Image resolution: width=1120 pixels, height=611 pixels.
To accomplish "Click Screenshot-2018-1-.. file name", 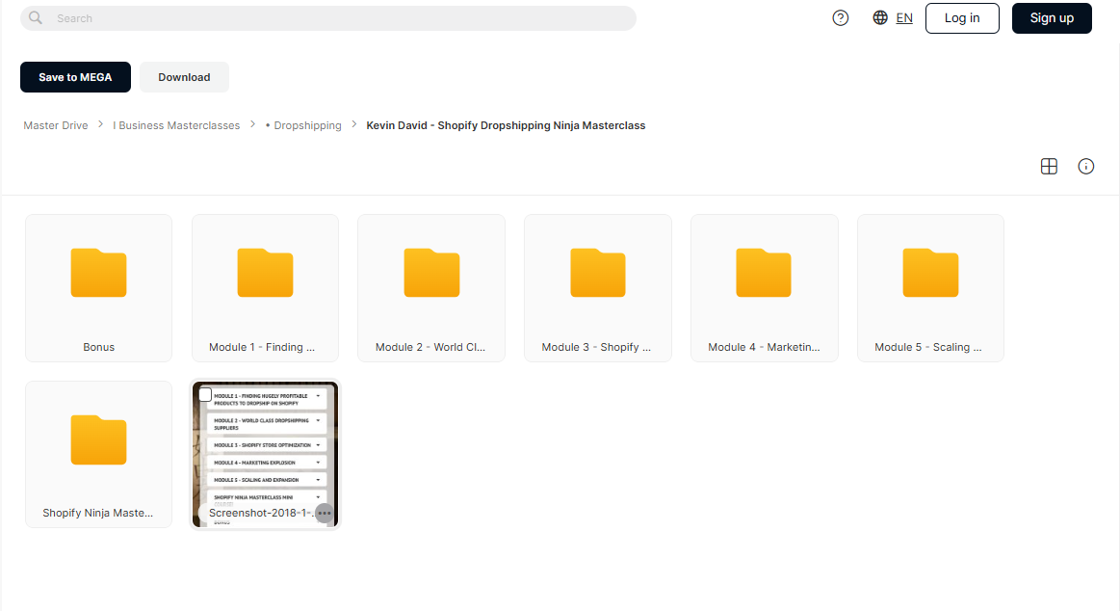I will (261, 513).
